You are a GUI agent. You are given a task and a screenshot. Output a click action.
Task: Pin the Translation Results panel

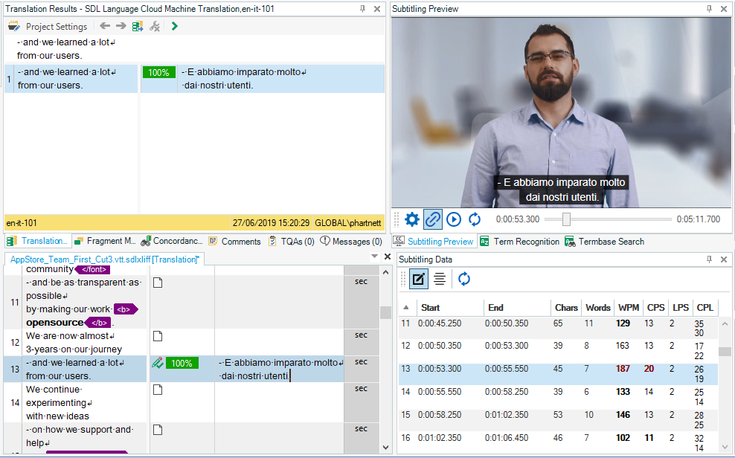(362, 9)
